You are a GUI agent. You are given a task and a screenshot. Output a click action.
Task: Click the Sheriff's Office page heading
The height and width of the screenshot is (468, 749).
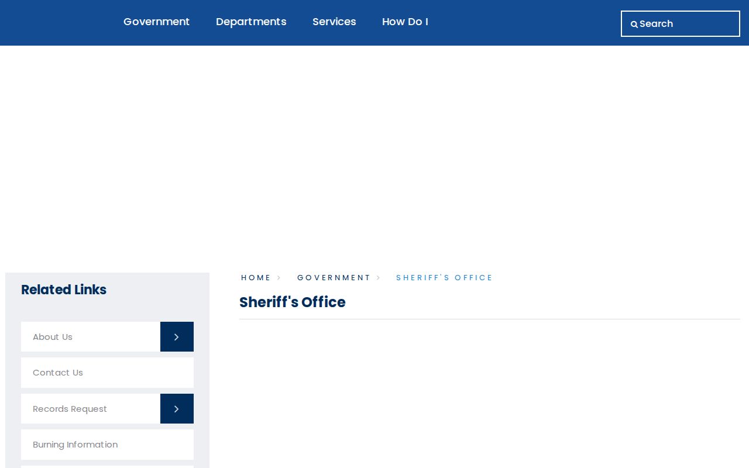[x=292, y=302]
